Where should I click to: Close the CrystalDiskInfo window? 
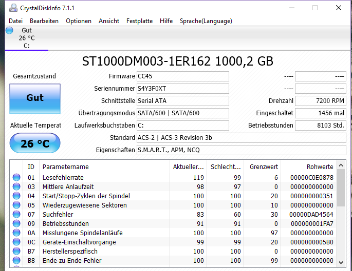click(339, 8)
